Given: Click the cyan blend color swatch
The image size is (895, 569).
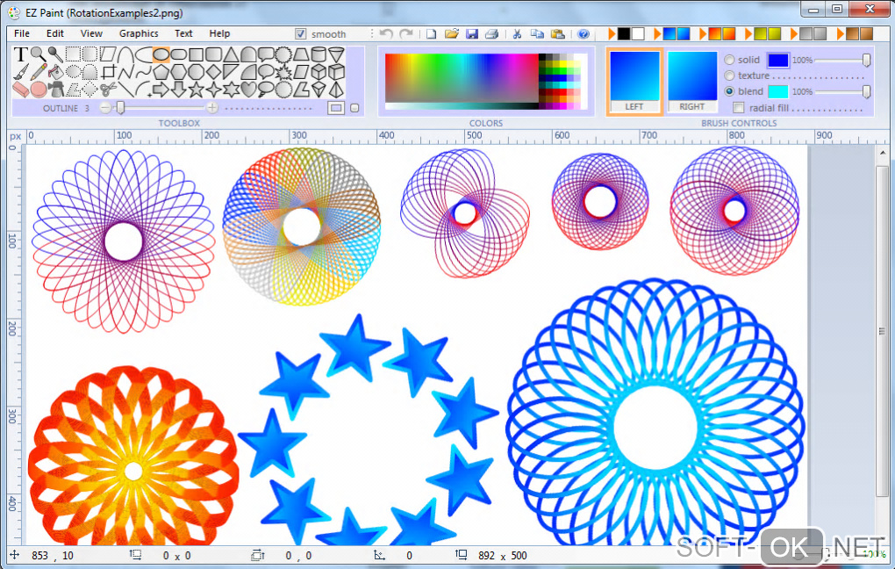Looking at the screenshot, I should 778,91.
